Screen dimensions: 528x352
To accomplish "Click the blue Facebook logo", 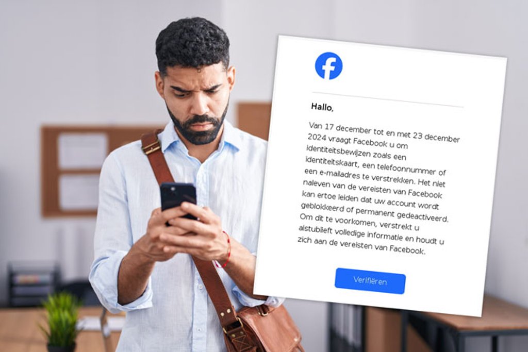I will pyautogui.click(x=328, y=65).
